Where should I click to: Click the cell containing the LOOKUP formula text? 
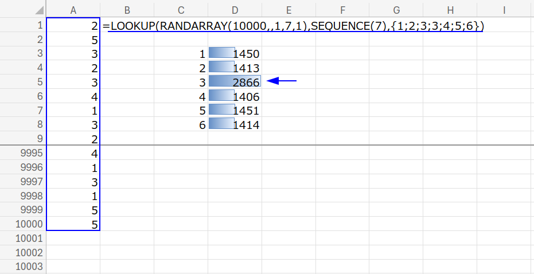(127, 26)
